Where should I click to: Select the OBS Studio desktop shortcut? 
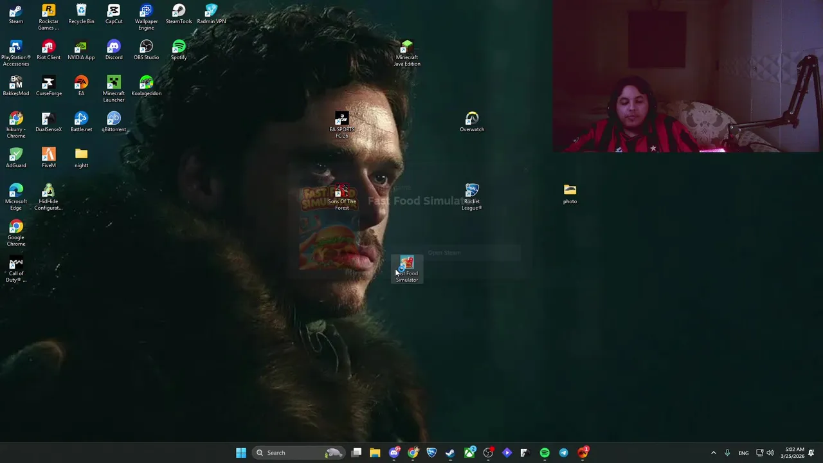coord(146,50)
